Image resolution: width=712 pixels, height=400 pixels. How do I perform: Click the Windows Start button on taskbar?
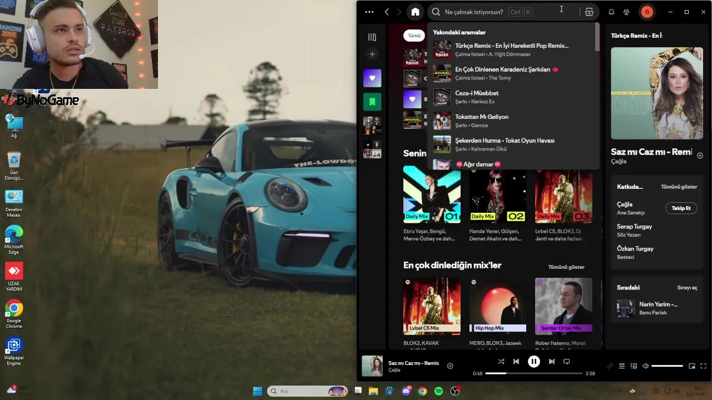(258, 391)
